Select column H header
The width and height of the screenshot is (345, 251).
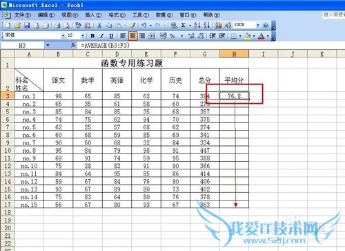tap(234, 54)
